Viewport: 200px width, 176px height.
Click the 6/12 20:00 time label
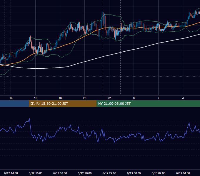coord(85,173)
